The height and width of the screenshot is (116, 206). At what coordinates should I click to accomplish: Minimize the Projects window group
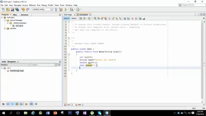pos(60,15)
